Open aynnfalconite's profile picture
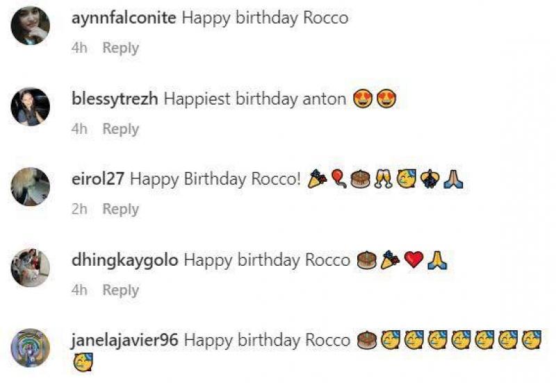Image resolution: width=556 pixels, height=383 pixels. coord(31,26)
